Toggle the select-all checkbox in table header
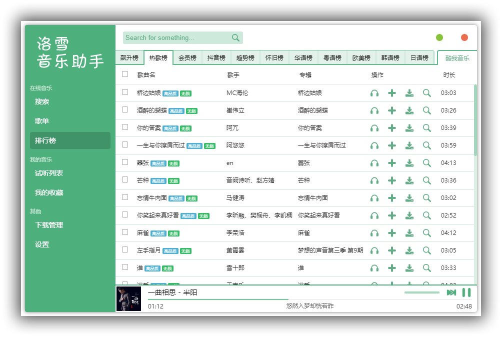Viewport: 502px width, 337px height. (125, 74)
